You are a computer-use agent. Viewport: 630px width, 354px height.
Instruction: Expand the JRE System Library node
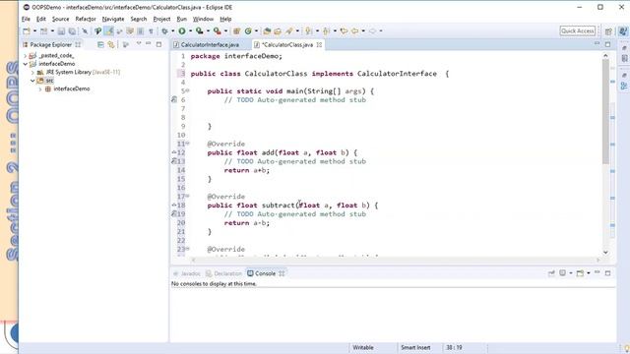32,72
